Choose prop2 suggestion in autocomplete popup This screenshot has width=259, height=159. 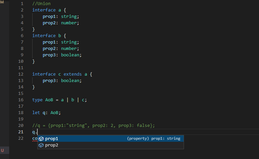click(52, 145)
